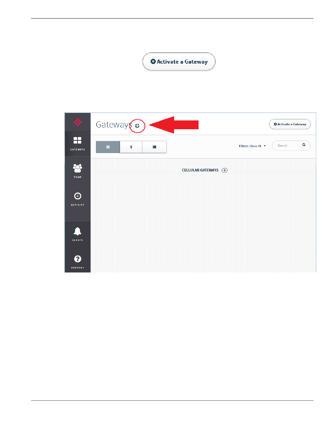Screen dimensions: 323x431
Task: Click the red diamond logo
Action: tap(78, 122)
